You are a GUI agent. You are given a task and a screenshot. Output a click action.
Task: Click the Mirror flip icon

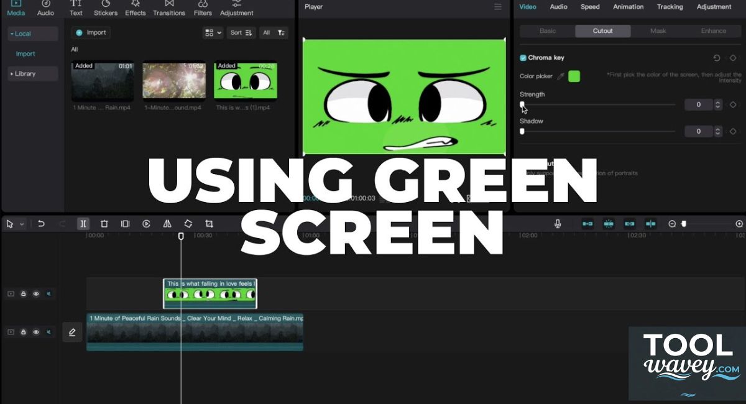(x=167, y=224)
